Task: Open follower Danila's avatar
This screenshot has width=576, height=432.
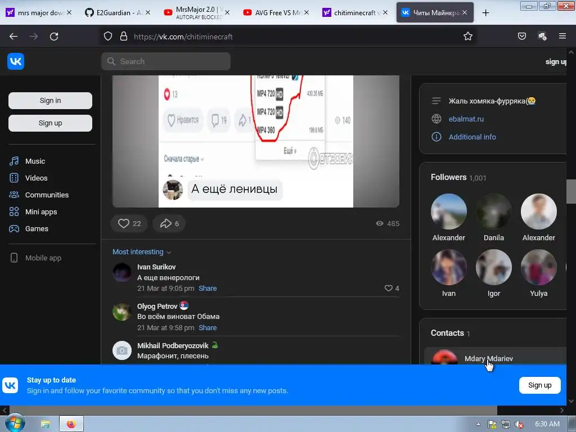Action: pos(494,211)
